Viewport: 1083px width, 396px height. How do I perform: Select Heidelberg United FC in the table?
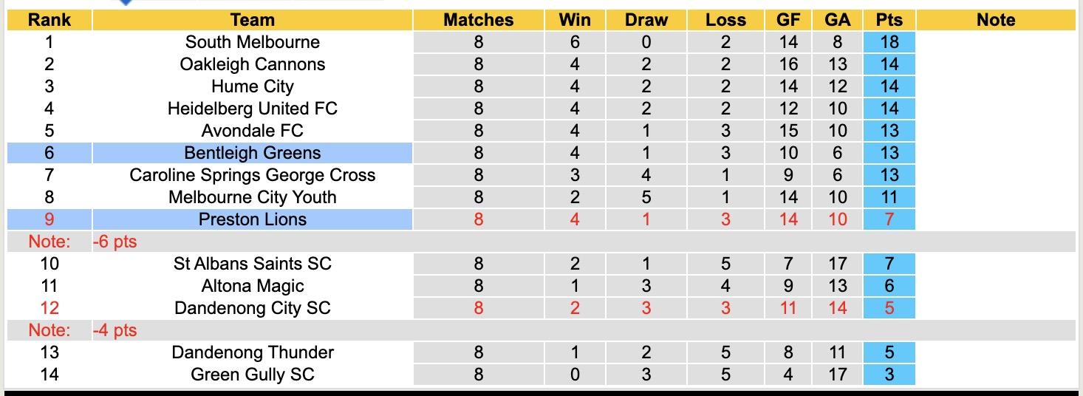pyautogui.click(x=252, y=109)
